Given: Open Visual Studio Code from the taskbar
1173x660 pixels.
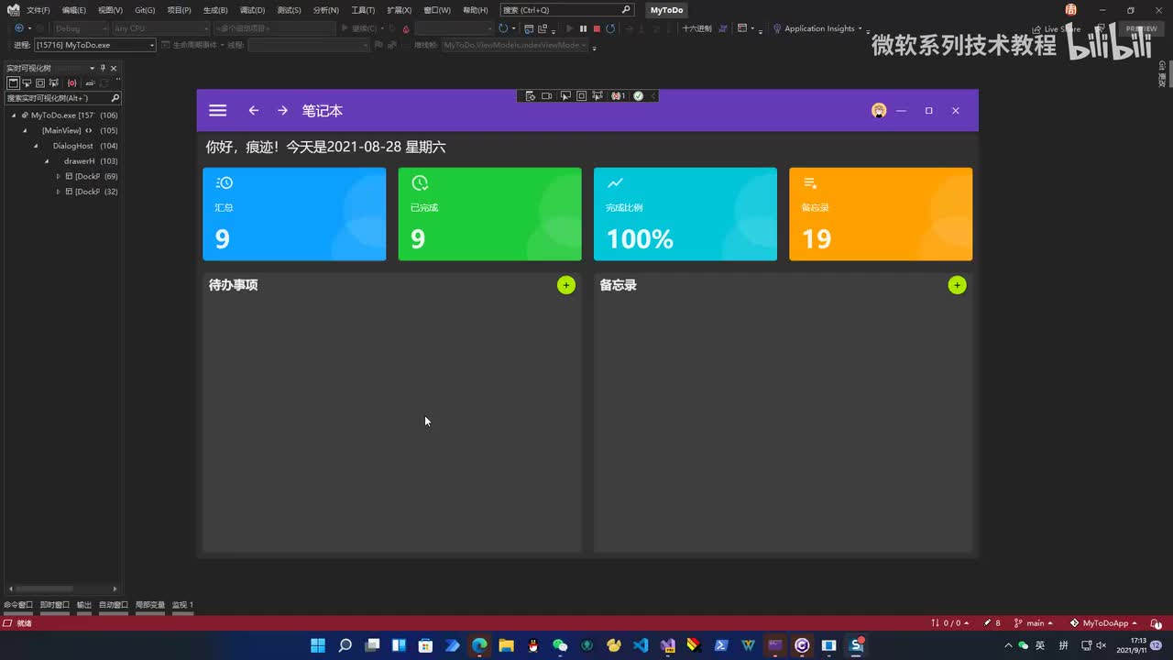Looking at the screenshot, I should tap(641, 645).
